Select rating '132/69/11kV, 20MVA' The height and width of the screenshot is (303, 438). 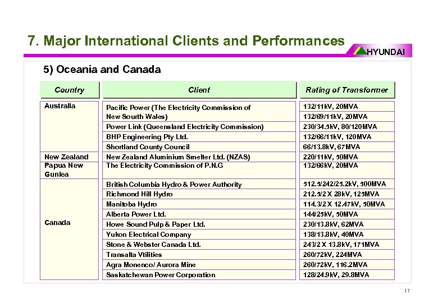346,116
